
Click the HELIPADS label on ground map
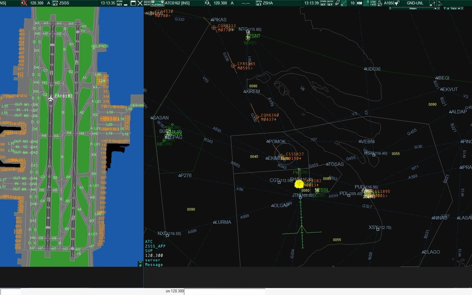click(100, 46)
